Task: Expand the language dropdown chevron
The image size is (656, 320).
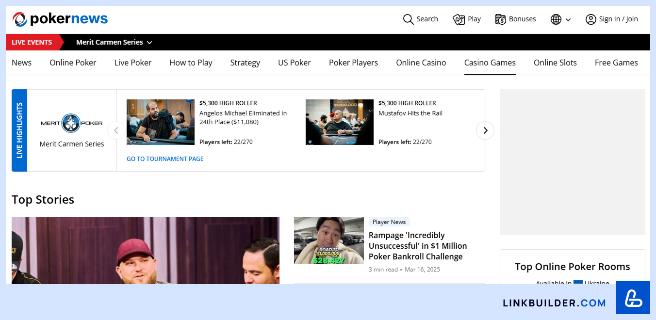Action: coord(568,20)
